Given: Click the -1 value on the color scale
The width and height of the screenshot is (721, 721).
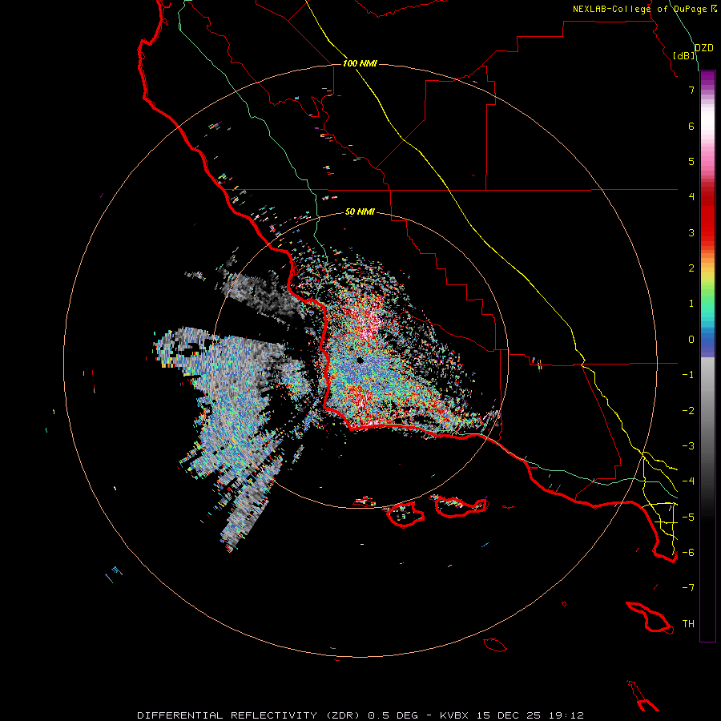Looking at the screenshot, I should tap(688, 375).
